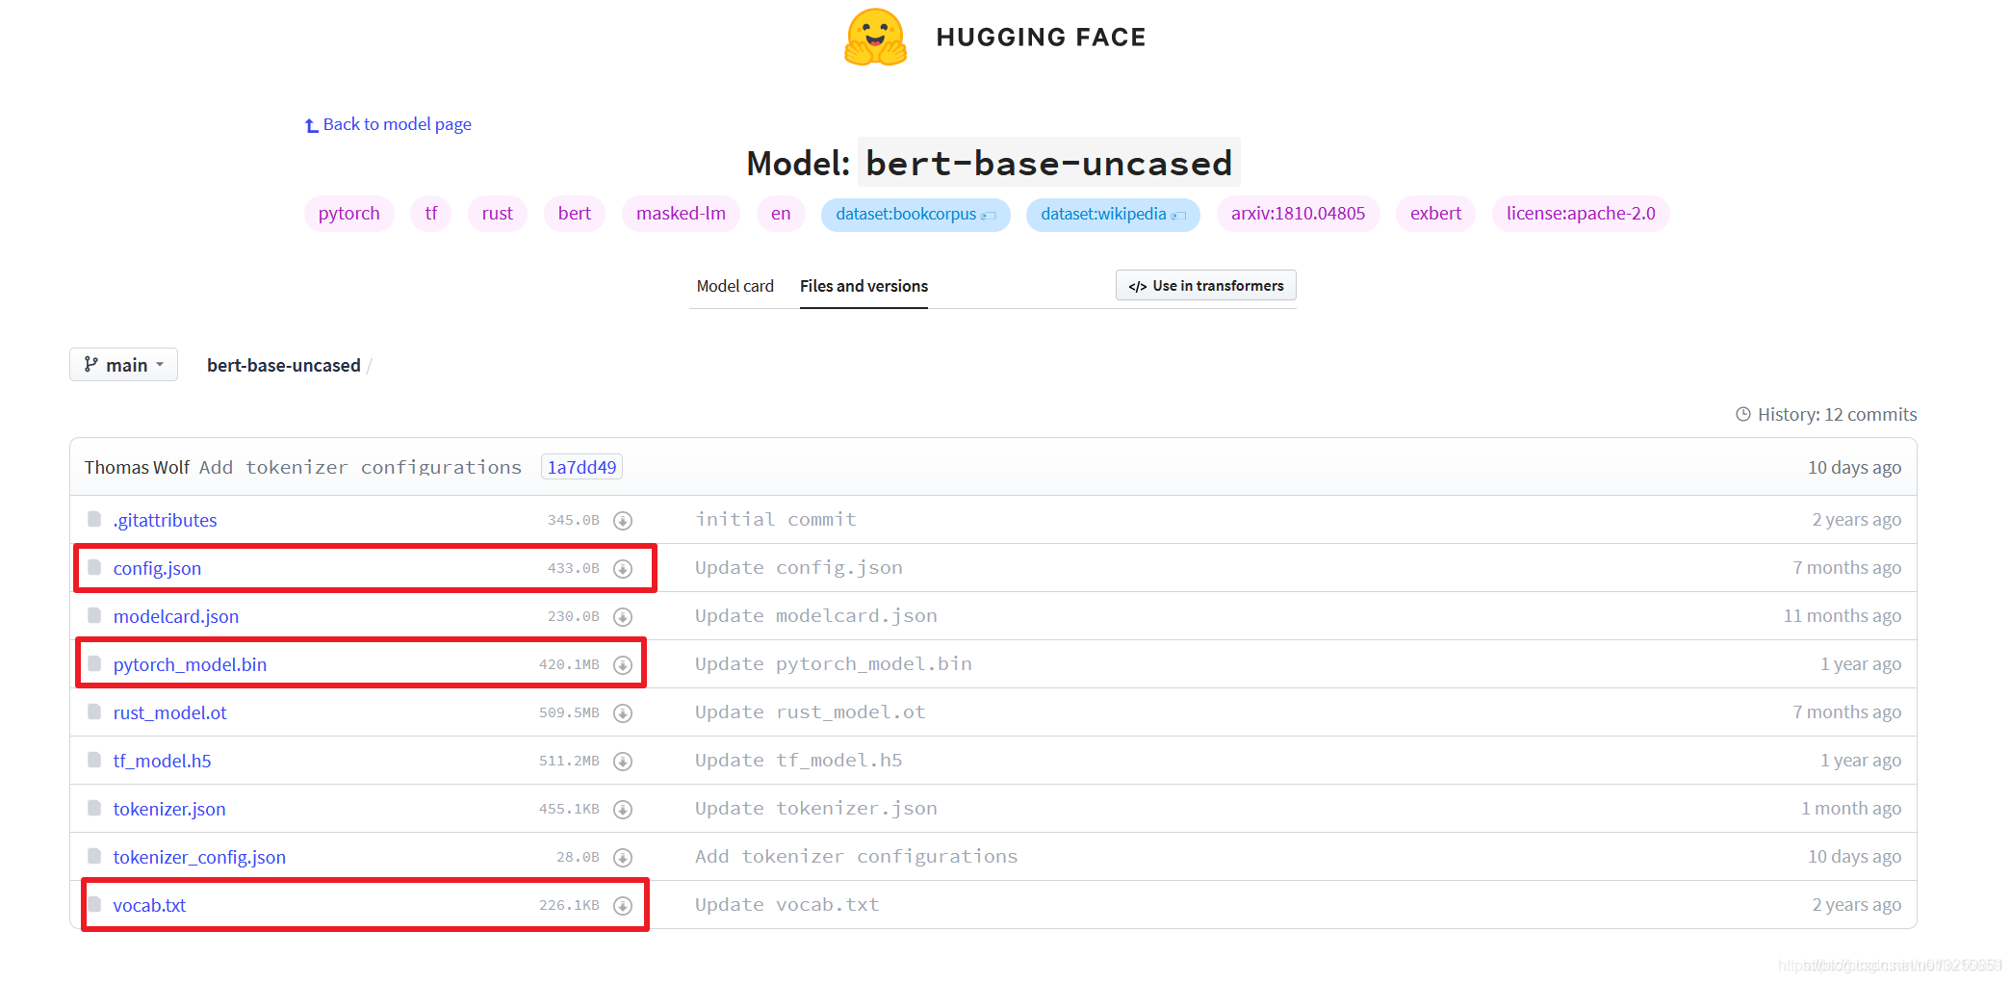Image resolution: width=2011 pixels, height=983 pixels.
Task: Click the file icon beside vocab.txt
Action: point(94,904)
